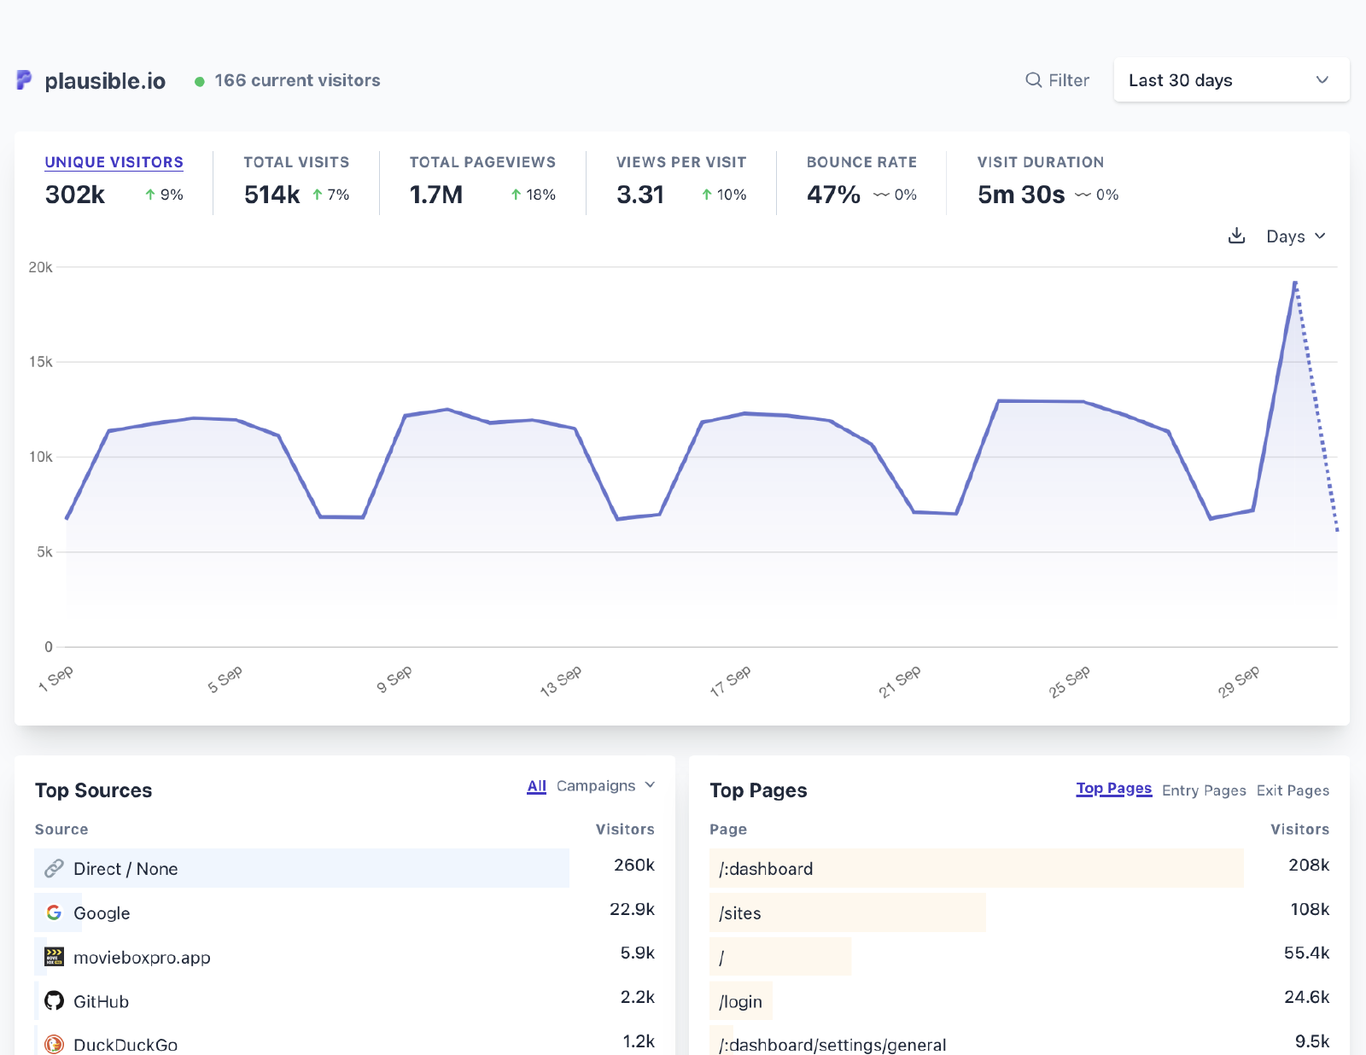Select the GitHub icon in Top Sources
The height and width of the screenshot is (1055, 1366).
pos(53,1000)
